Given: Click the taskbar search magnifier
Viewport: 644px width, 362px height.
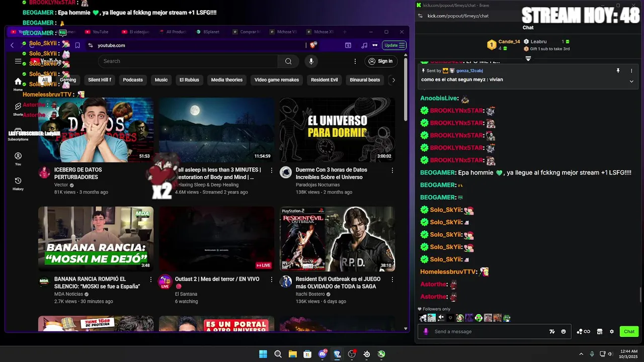Looking at the screenshot, I should click(x=278, y=354).
